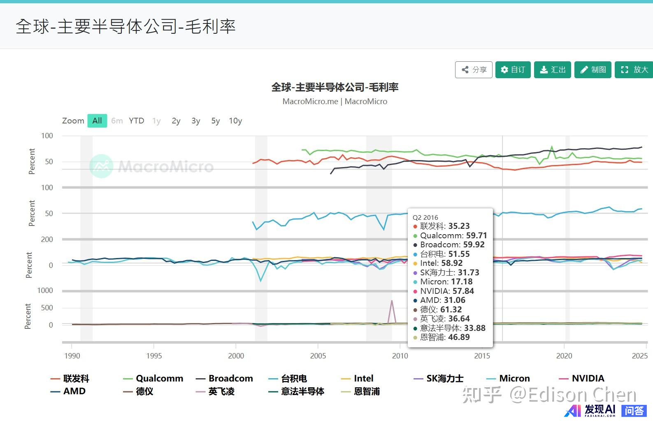
Task: Open the 分享 share text label
Action: pyautogui.click(x=479, y=70)
